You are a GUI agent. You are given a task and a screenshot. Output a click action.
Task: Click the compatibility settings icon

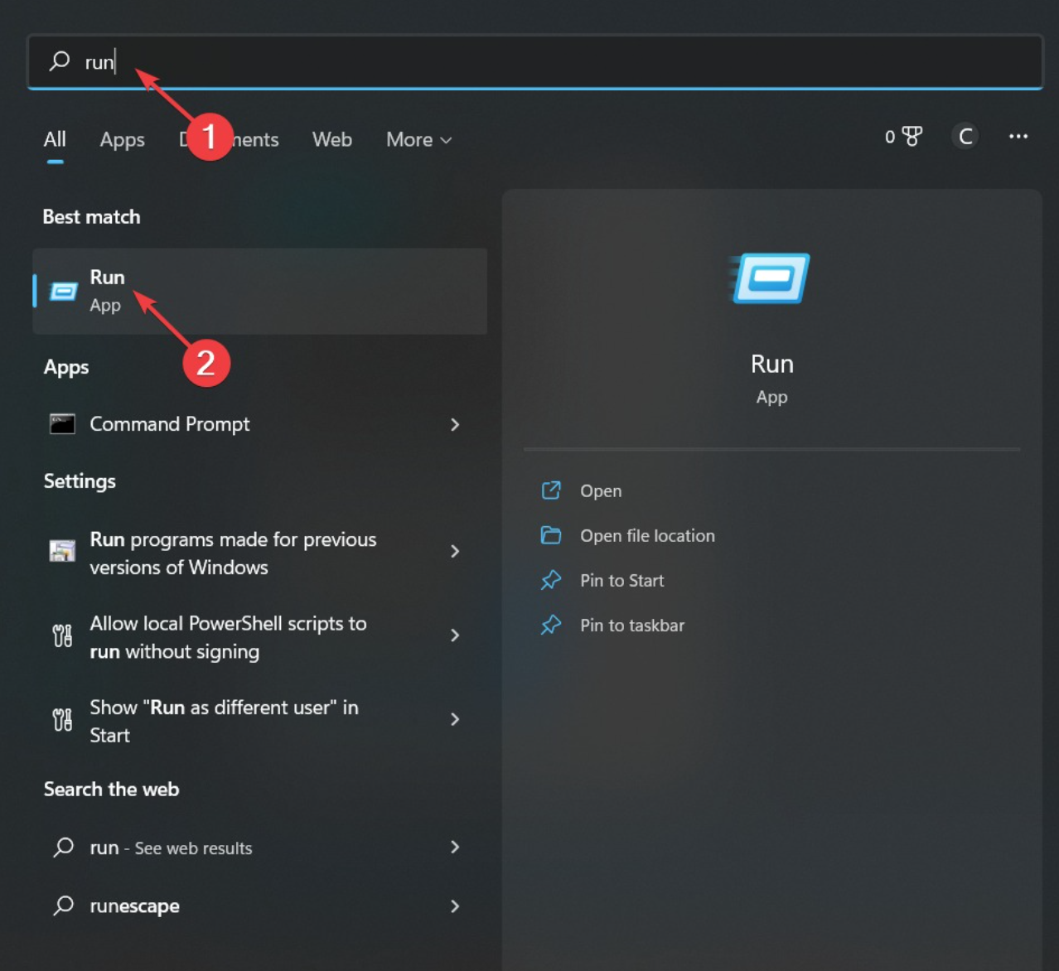(62, 552)
